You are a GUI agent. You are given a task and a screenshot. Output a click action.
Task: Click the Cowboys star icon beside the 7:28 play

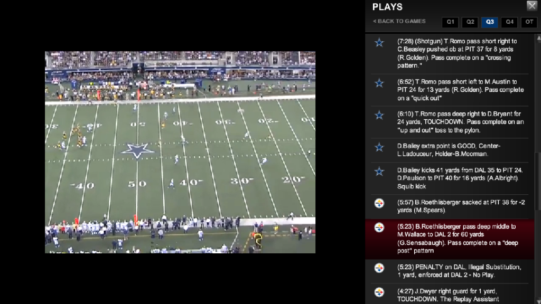click(x=379, y=43)
